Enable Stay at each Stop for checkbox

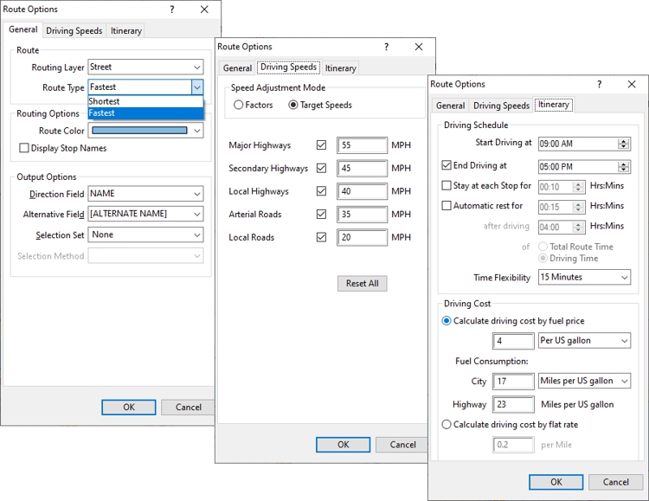coord(447,186)
